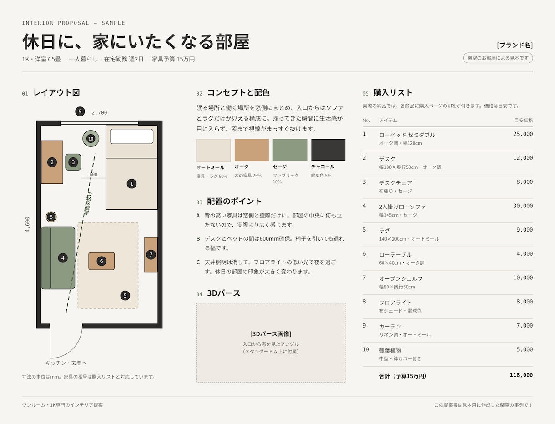This screenshot has width=555, height=424.
Task: Click the ローテーブル item row
Action: (x=448, y=258)
